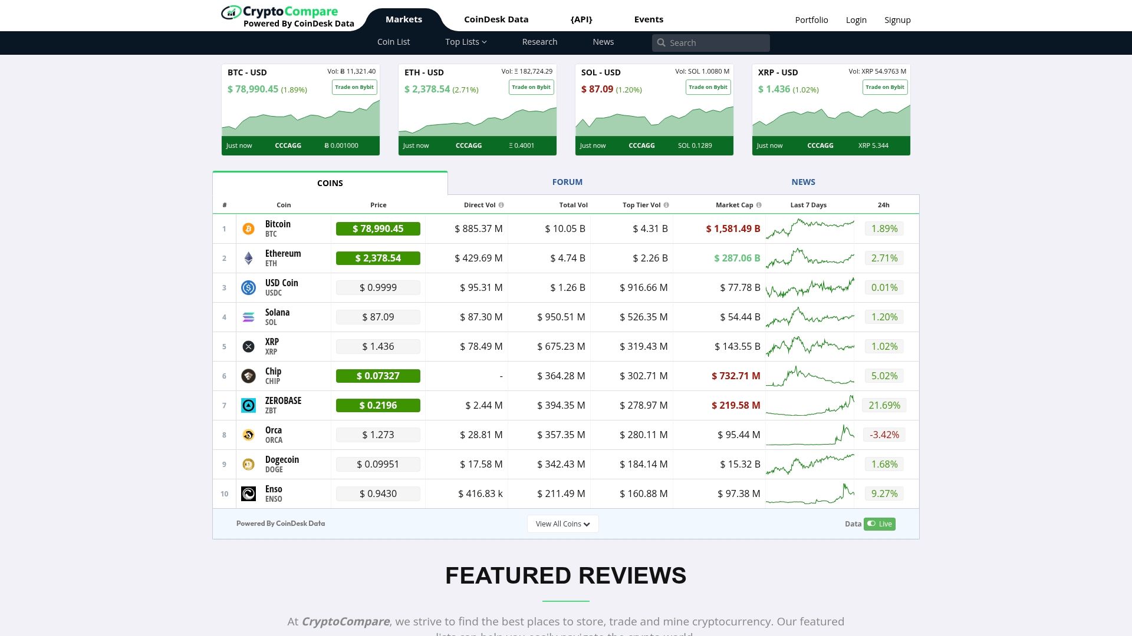Screen dimensions: 1132x636
Task: Sort by the Price column header
Action: click(x=379, y=206)
